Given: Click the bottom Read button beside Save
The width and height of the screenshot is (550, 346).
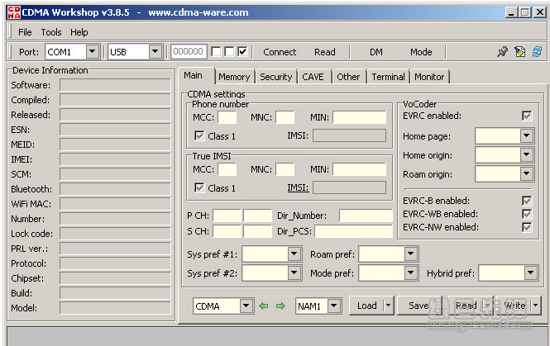Looking at the screenshot, I should tap(466, 306).
